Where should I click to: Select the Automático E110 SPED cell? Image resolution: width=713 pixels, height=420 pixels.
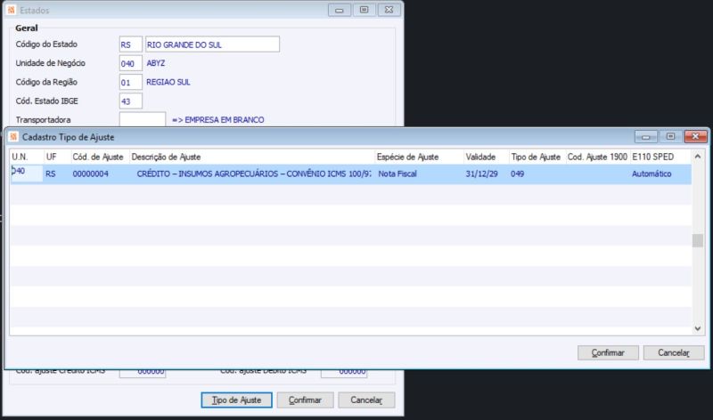(x=660, y=174)
